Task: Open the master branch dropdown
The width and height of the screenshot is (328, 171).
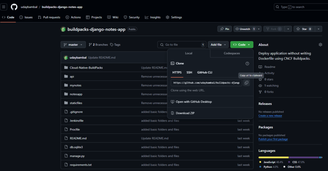Action: click(73, 45)
